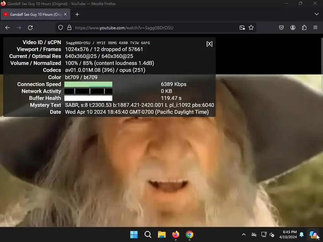The image size is (323, 242).
Task: View site security padlock information
Action: point(69,28)
